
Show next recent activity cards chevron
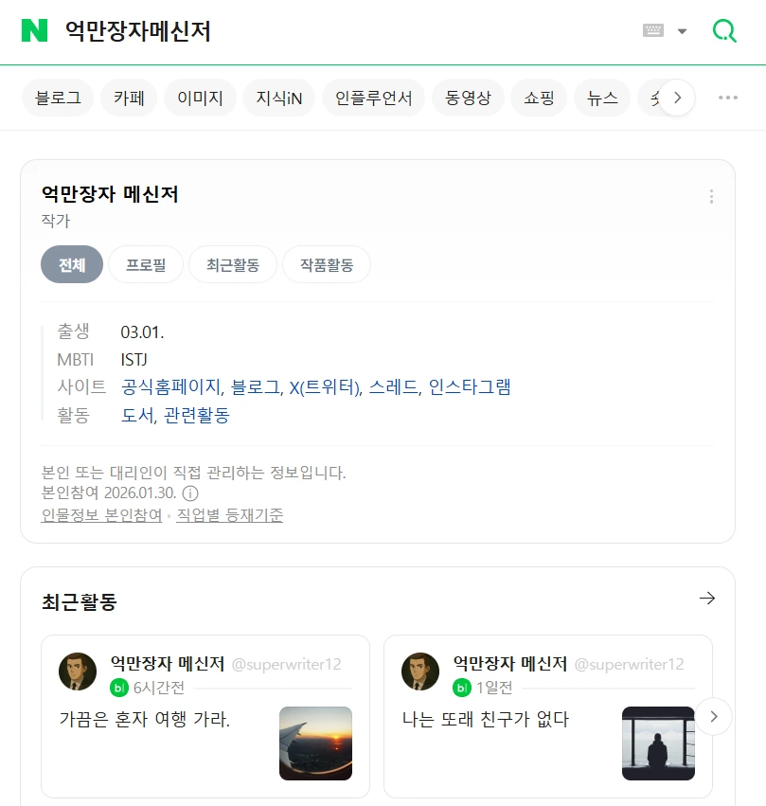coord(714,717)
